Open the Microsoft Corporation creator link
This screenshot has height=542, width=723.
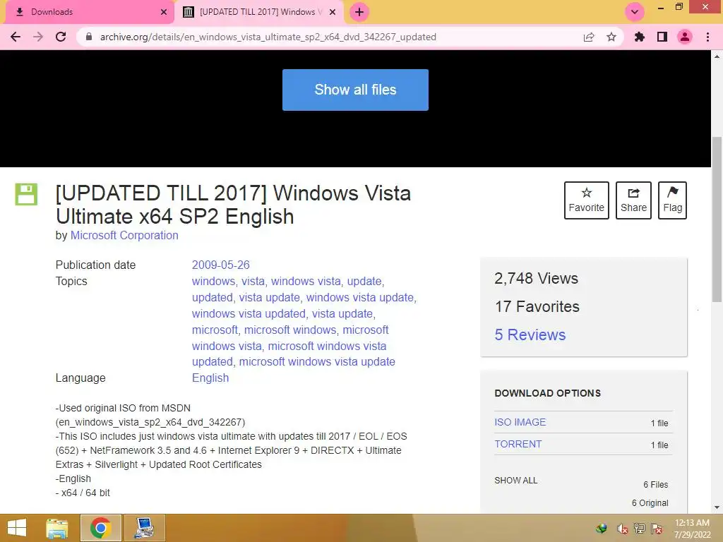[124, 236]
